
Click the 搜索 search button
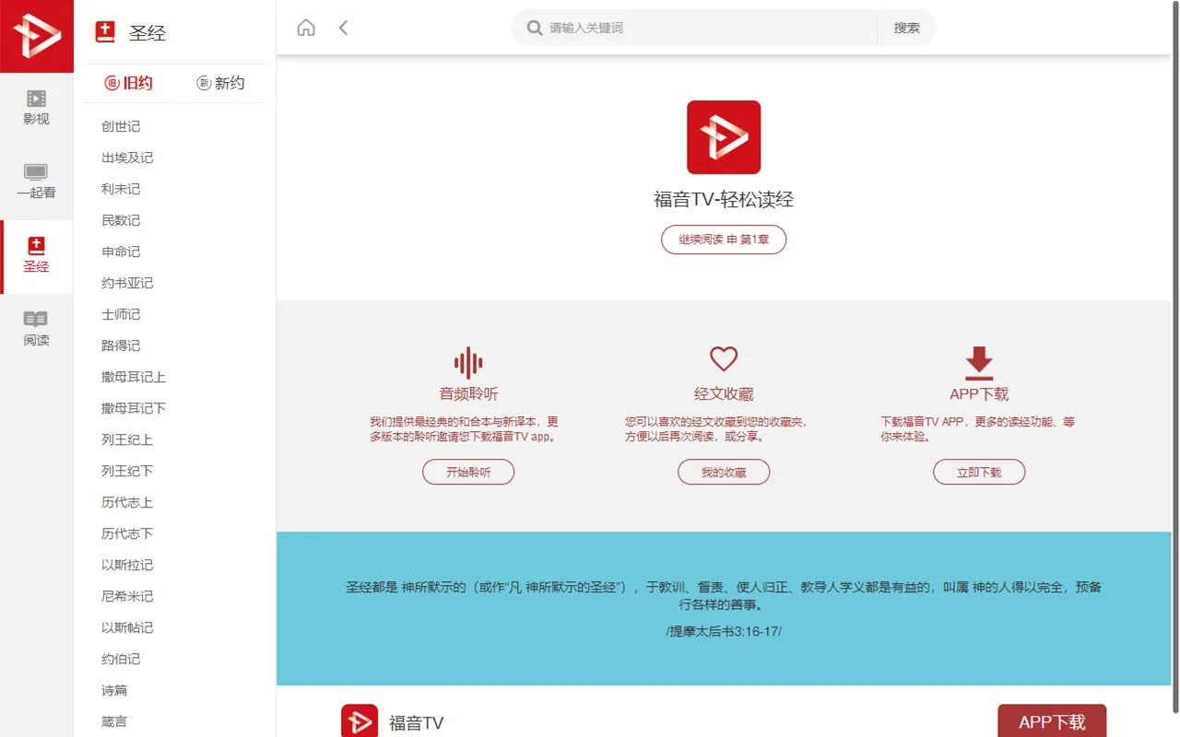(x=906, y=28)
